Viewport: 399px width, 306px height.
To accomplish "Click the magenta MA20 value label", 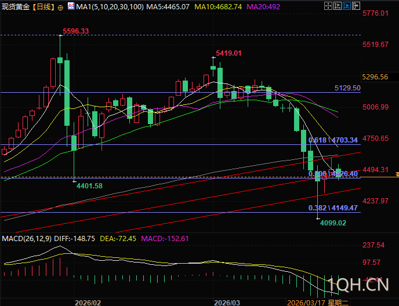I will coord(263,6).
